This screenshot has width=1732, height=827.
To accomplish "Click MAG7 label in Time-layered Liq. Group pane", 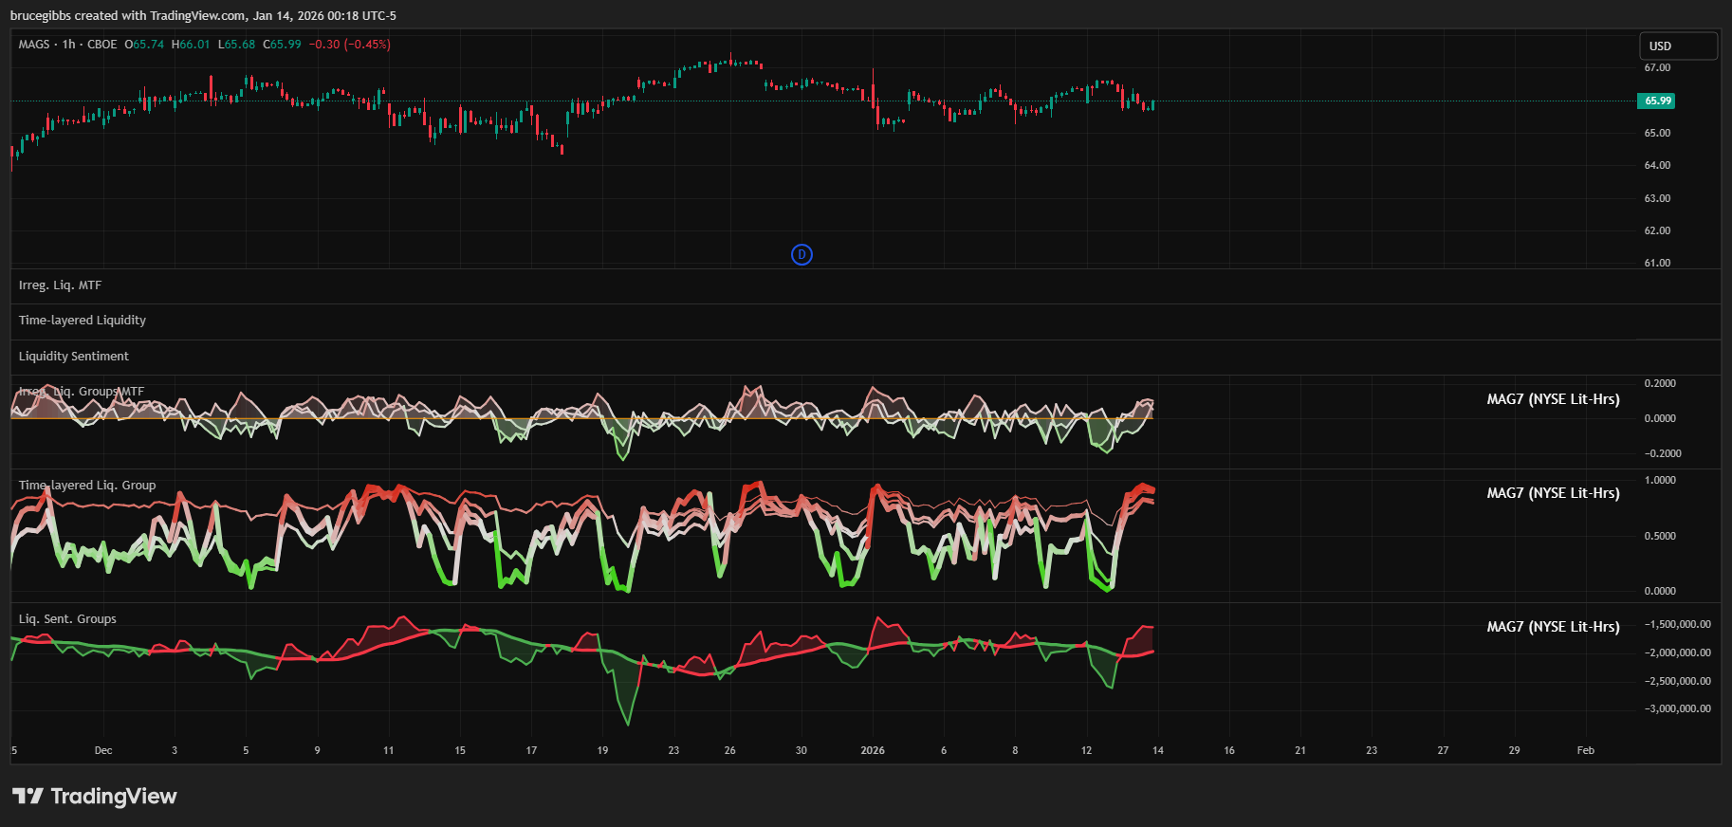I will [1553, 493].
